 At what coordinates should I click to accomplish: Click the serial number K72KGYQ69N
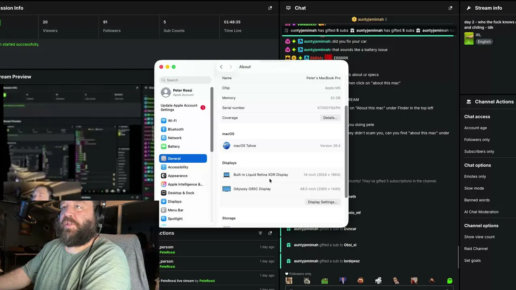(329, 108)
